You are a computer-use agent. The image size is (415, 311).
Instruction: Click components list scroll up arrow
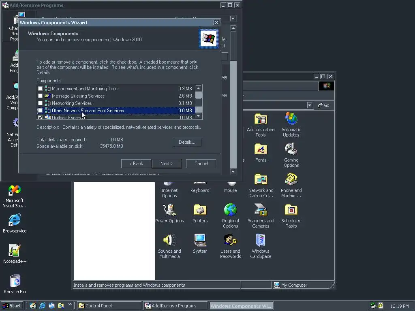199,88
